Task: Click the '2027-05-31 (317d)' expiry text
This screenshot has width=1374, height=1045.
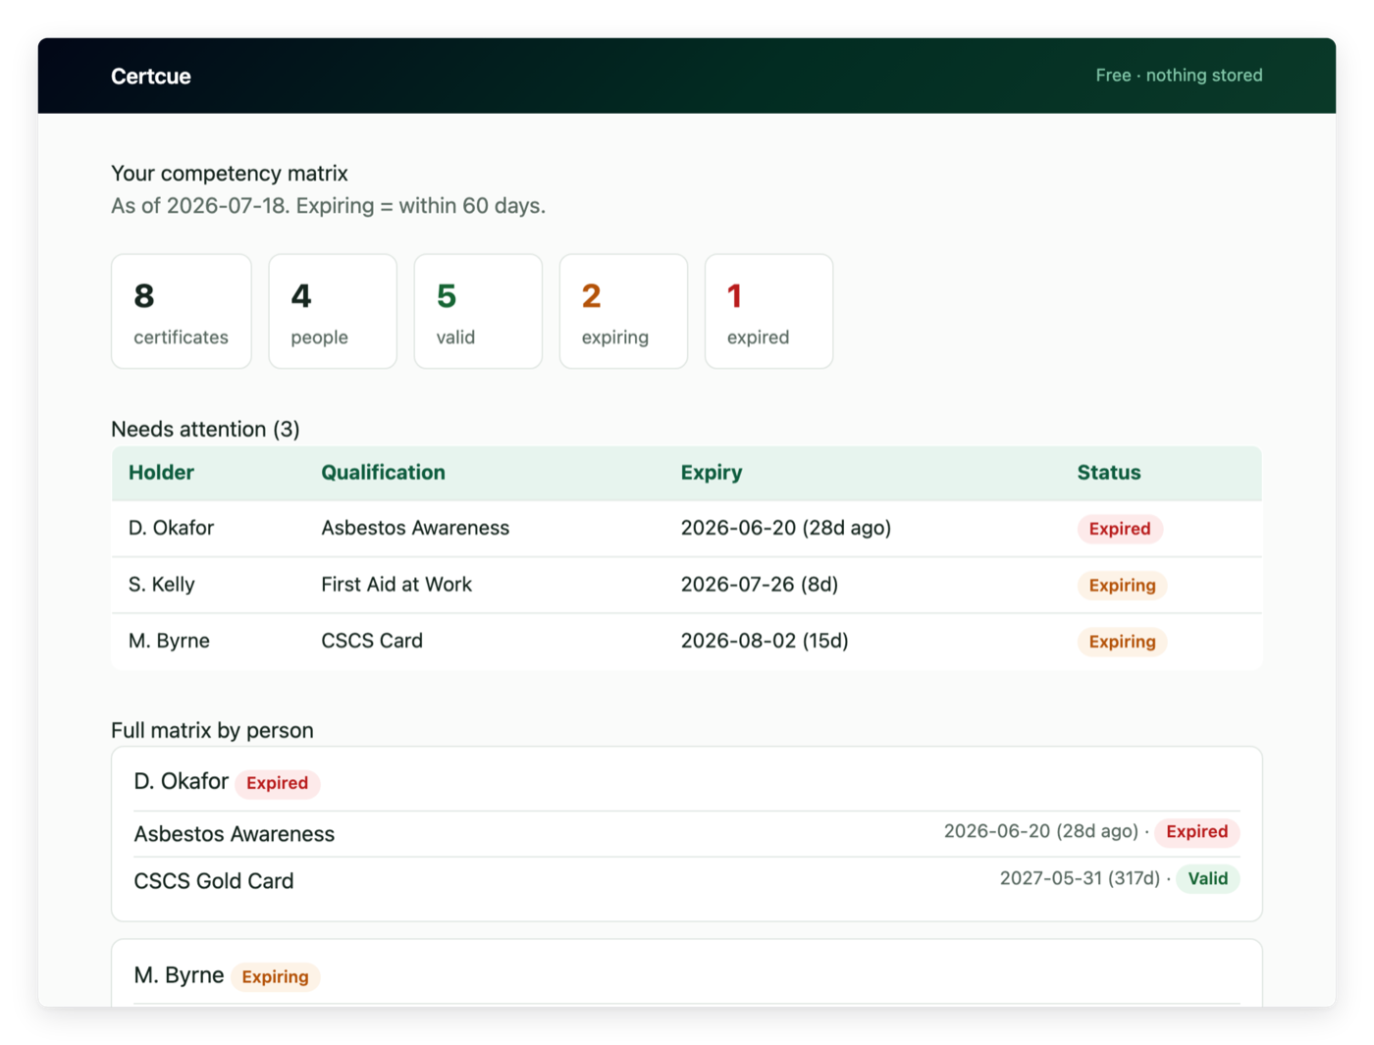Action: 1080,879
